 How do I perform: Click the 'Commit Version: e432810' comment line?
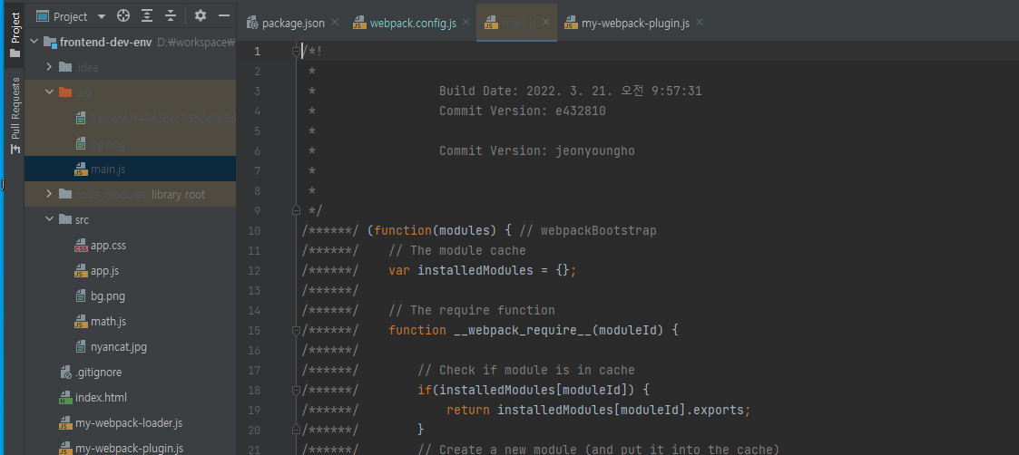click(x=523, y=111)
